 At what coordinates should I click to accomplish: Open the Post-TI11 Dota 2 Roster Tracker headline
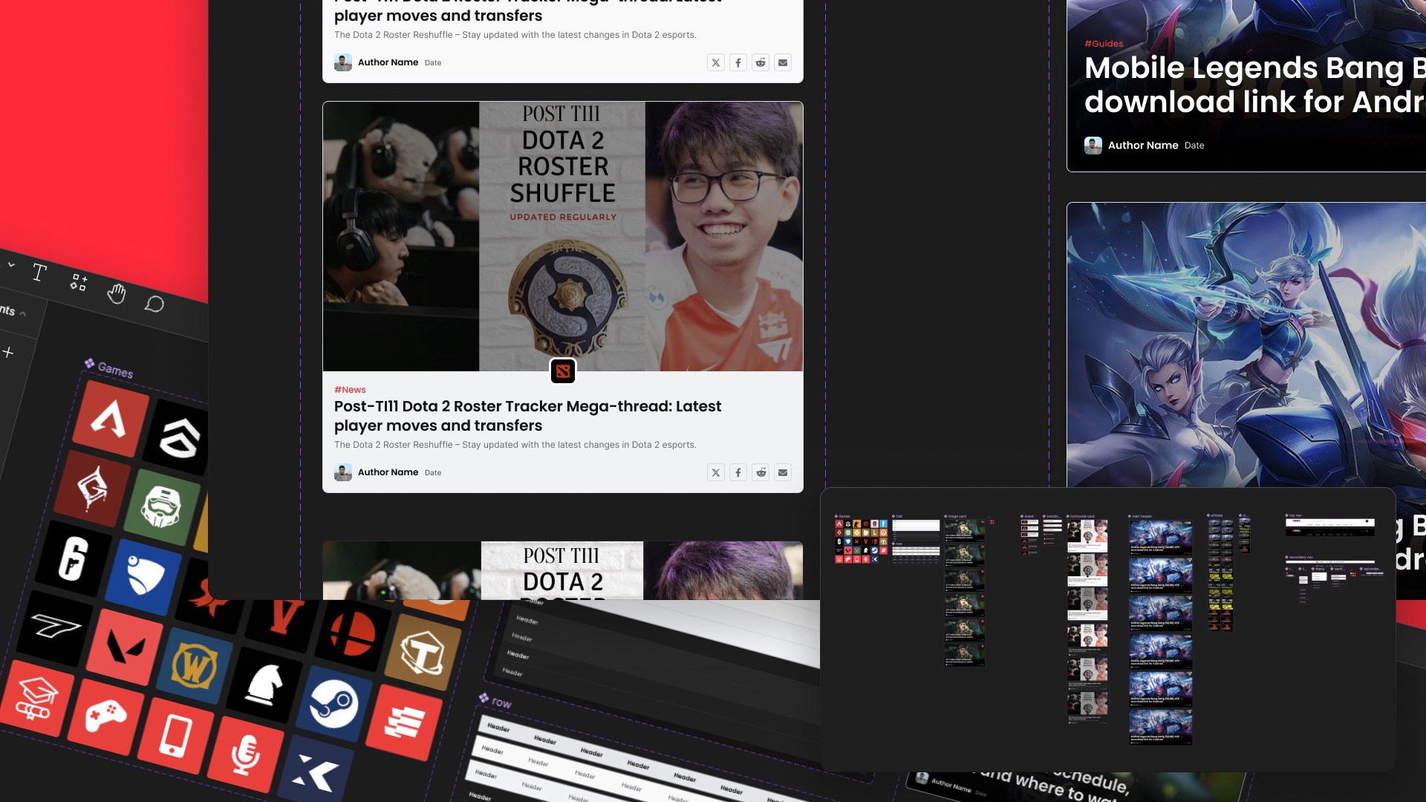(x=527, y=416)
